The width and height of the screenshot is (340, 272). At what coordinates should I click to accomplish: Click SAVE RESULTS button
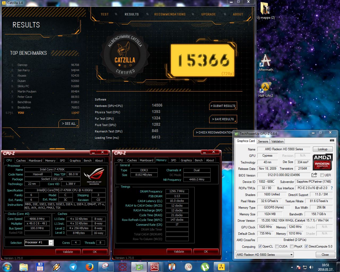coord(223,119)
